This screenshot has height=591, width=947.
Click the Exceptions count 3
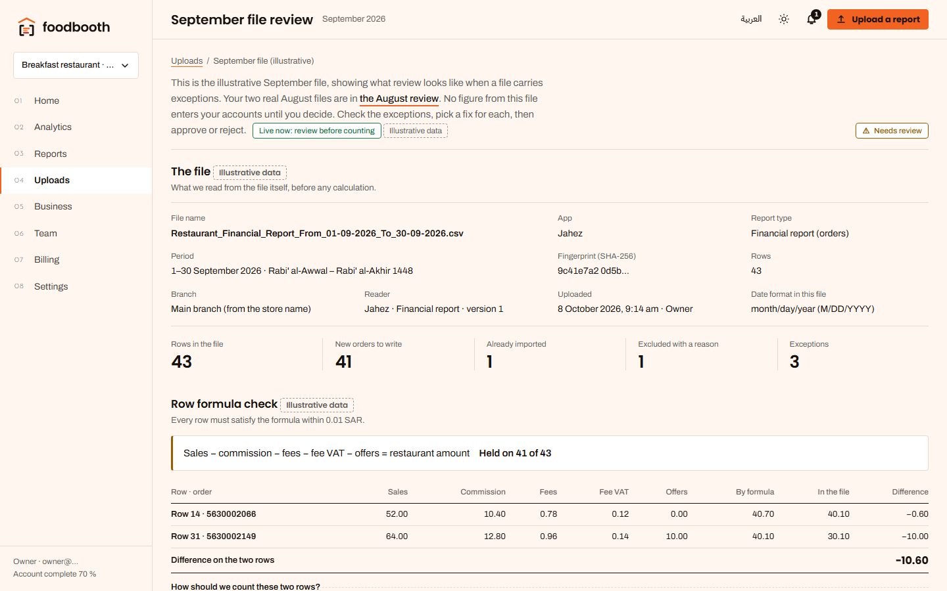tap(794, 362)
